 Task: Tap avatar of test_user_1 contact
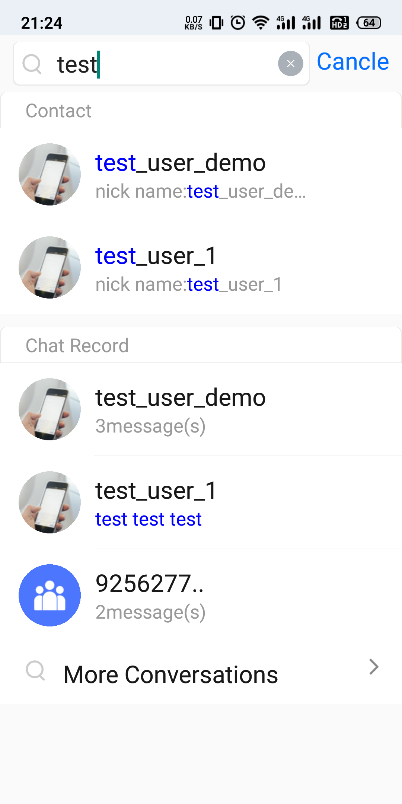(x=50, y=267)
